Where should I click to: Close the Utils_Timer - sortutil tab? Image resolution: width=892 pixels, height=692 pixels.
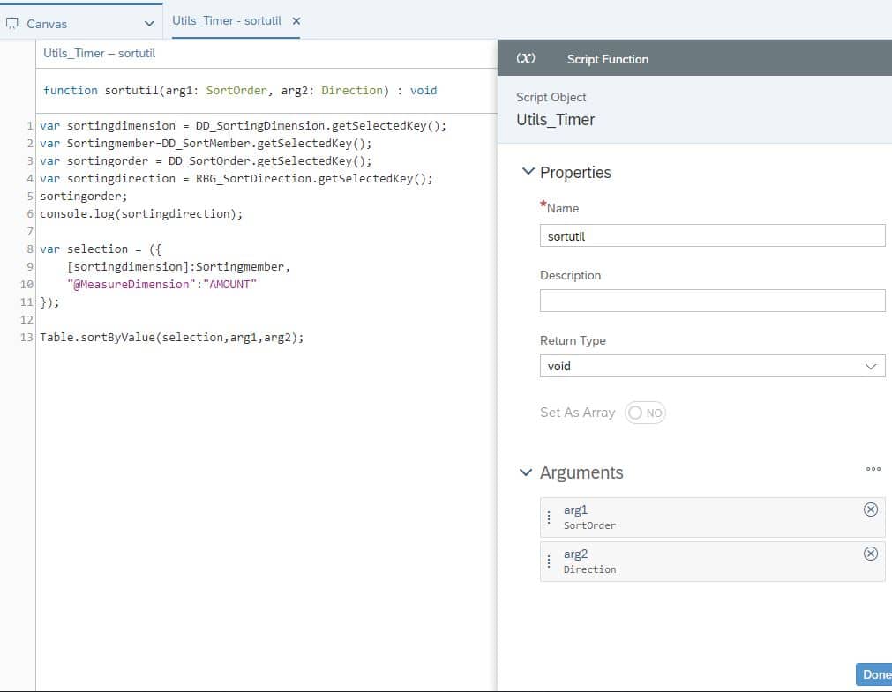296,21
